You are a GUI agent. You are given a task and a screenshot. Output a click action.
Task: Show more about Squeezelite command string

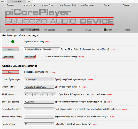pyautogui.click(x=53, y=72)
